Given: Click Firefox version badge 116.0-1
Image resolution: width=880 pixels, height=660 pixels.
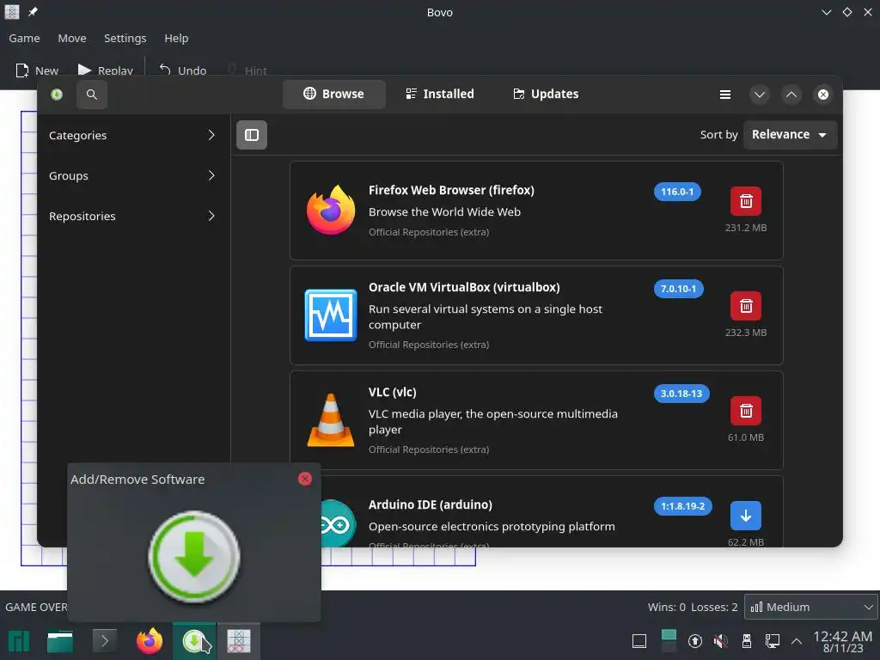Looking at the screenshot, I should click(x=677, y=192).
